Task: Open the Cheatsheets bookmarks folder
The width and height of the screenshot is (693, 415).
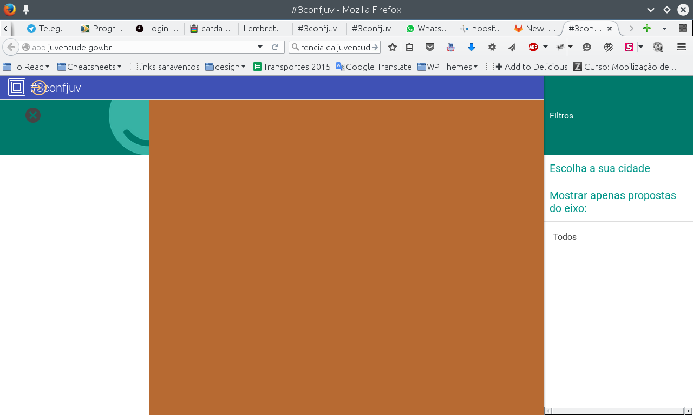Action: click(x=89, y=67)
